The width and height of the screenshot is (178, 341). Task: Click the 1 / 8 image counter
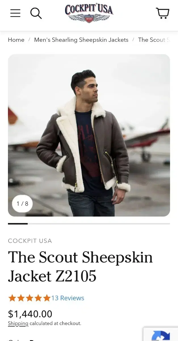click(x=22, y=203)
